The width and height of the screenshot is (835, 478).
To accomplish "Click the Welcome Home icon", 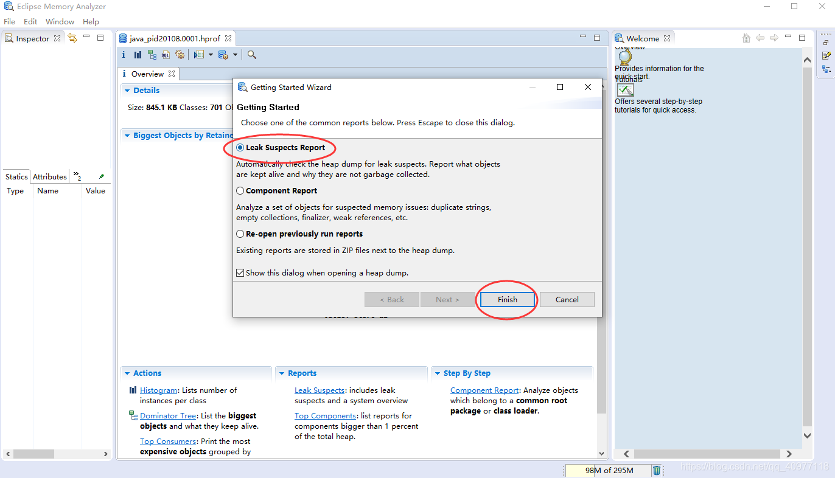I will tap(746, 38).
